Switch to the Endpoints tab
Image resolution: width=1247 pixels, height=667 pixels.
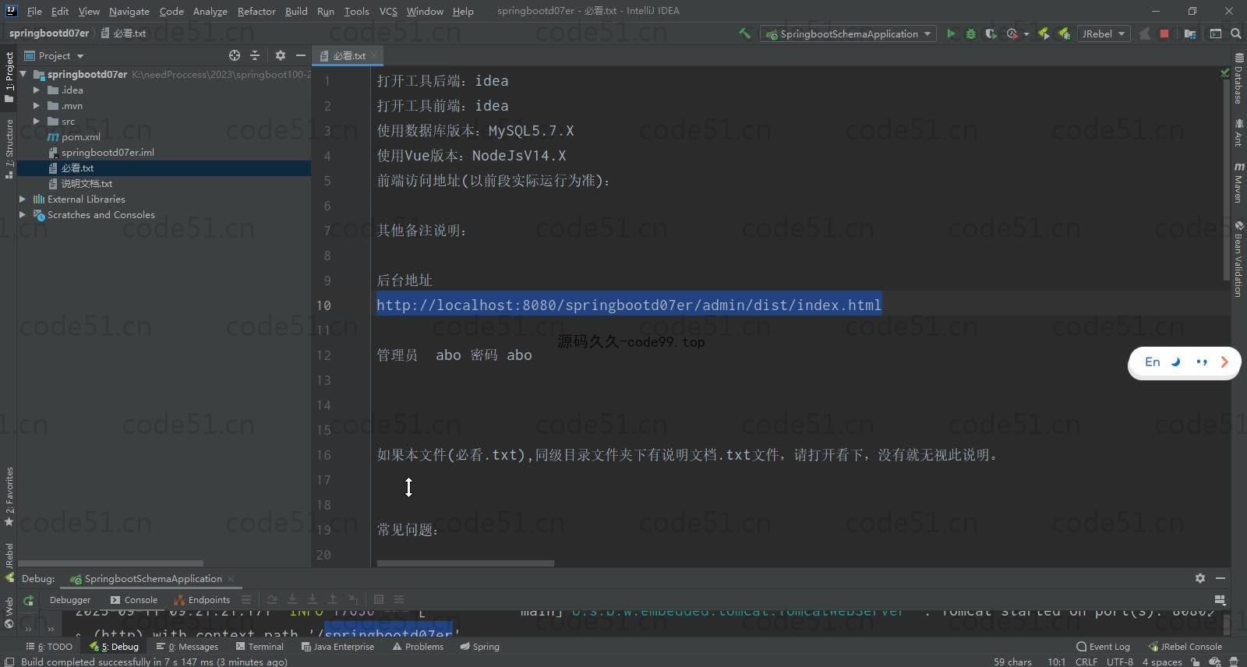pyautogui.click(x=202, y=599)
